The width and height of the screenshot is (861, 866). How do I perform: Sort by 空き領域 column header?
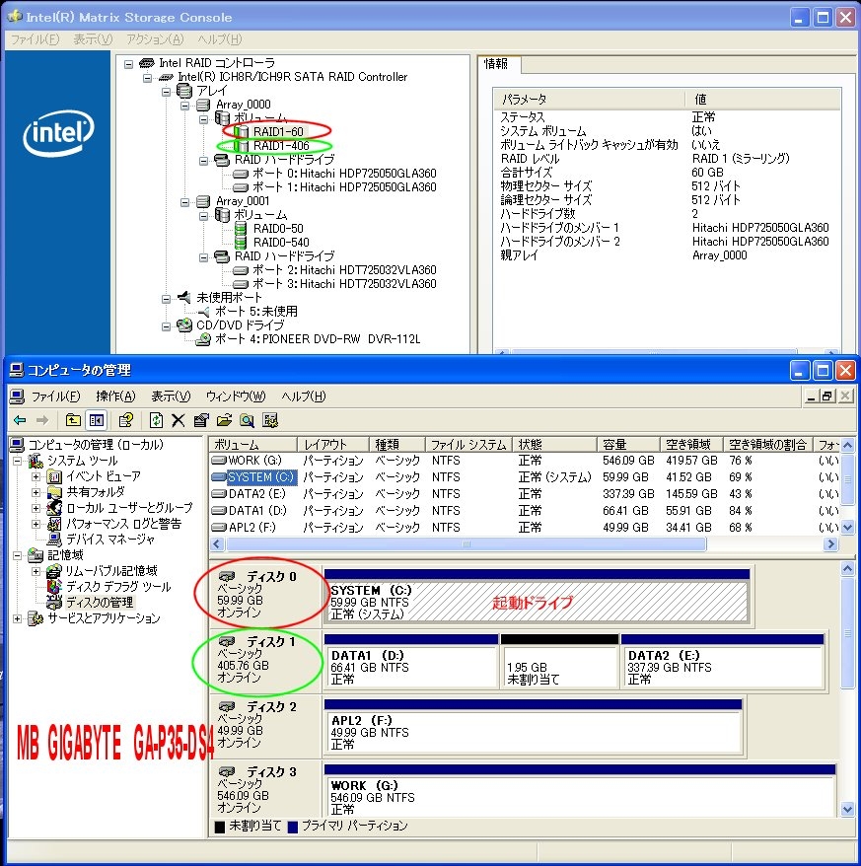pyautogui.click(x=691, y=444)
